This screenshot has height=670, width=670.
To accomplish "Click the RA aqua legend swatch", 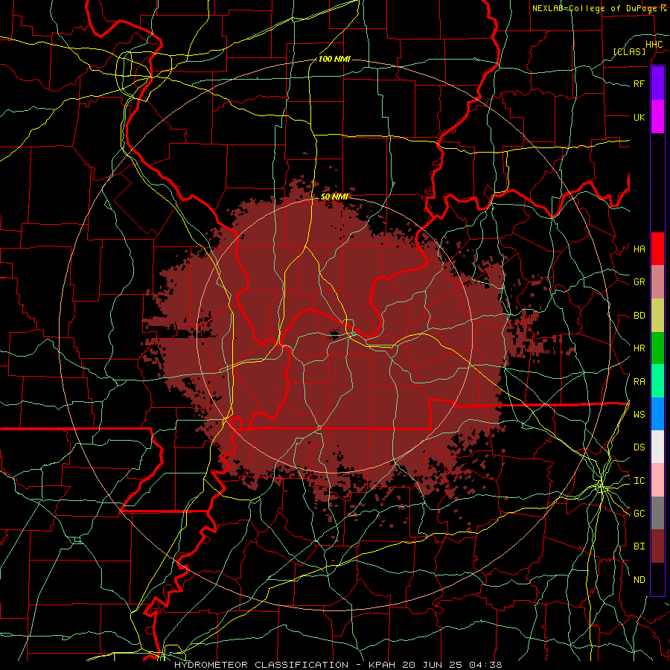I will 657,381.
